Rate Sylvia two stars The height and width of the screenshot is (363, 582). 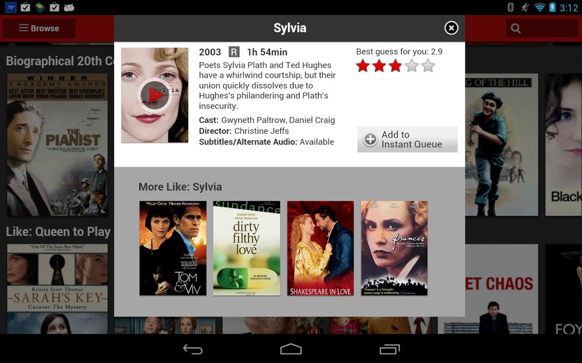click(x=379, y=66)
